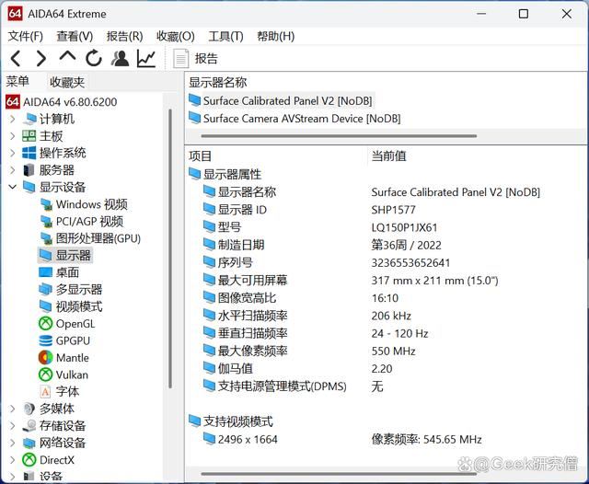Image resolution: width=589 pixels, height=484 pixels.
Task: Select the OpenGL item in tree
Action: coord(75,323)
